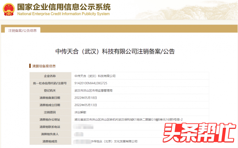Click 'National Enterprise Credit Information Publicity System' subtitle

click(63, 14)
